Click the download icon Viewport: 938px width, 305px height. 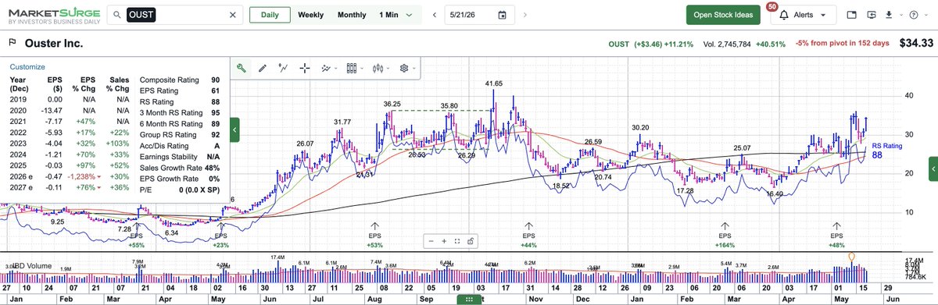(x=890, y=15)
